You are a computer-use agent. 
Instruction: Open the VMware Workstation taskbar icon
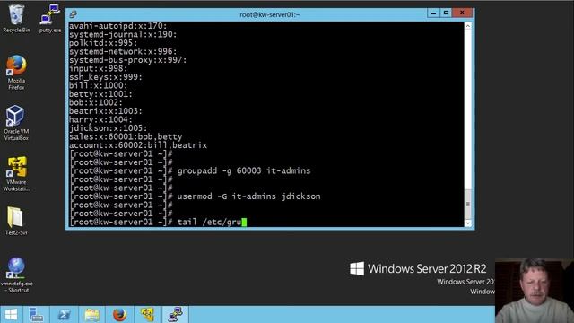(147, 315)
